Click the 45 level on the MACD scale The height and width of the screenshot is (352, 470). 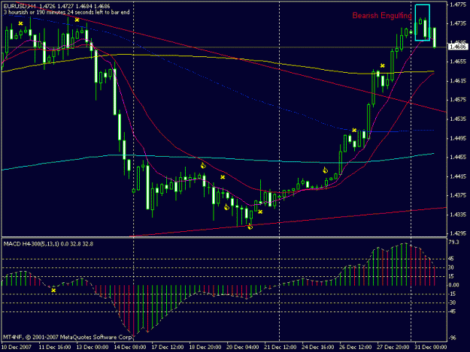[451, 259]
